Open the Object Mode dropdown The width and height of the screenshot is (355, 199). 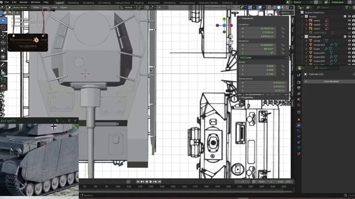coord(19,7)
